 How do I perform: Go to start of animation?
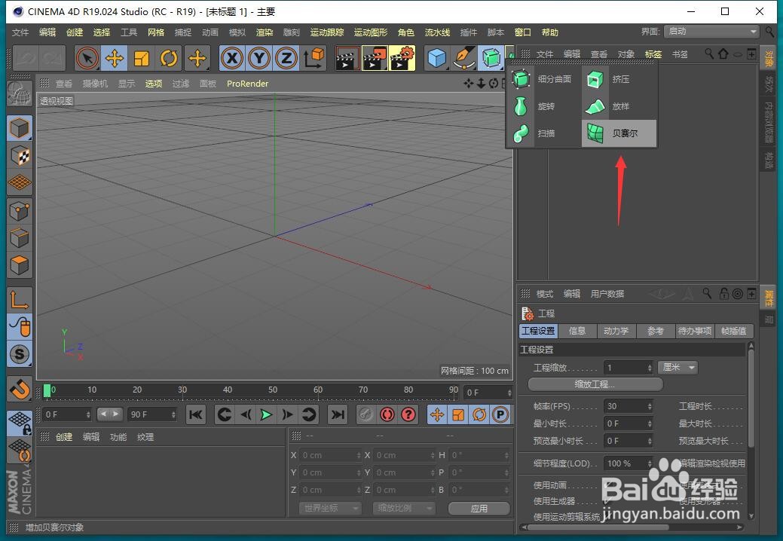(196, 414)
